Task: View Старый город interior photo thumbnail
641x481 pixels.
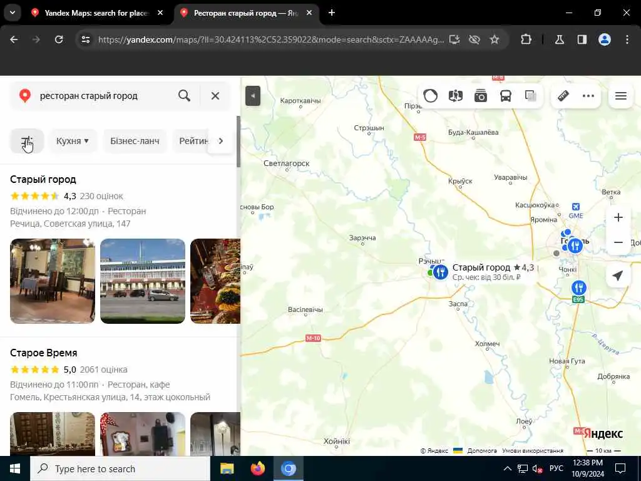Action: pos(53,281)
